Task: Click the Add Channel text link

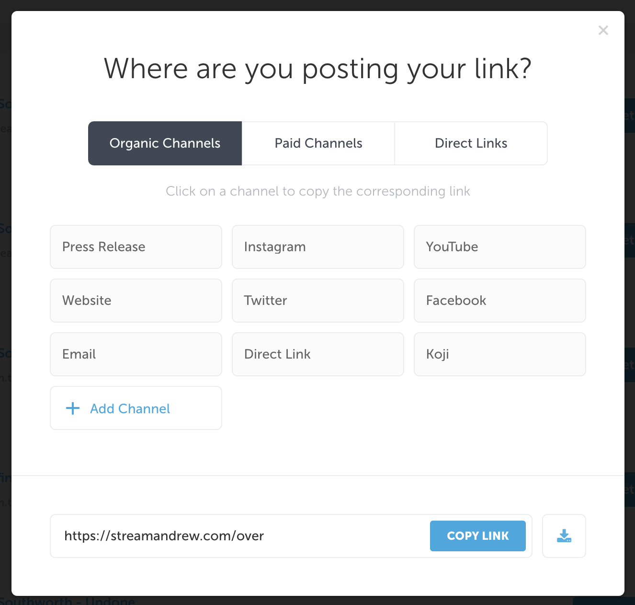Action: (130, 408)
